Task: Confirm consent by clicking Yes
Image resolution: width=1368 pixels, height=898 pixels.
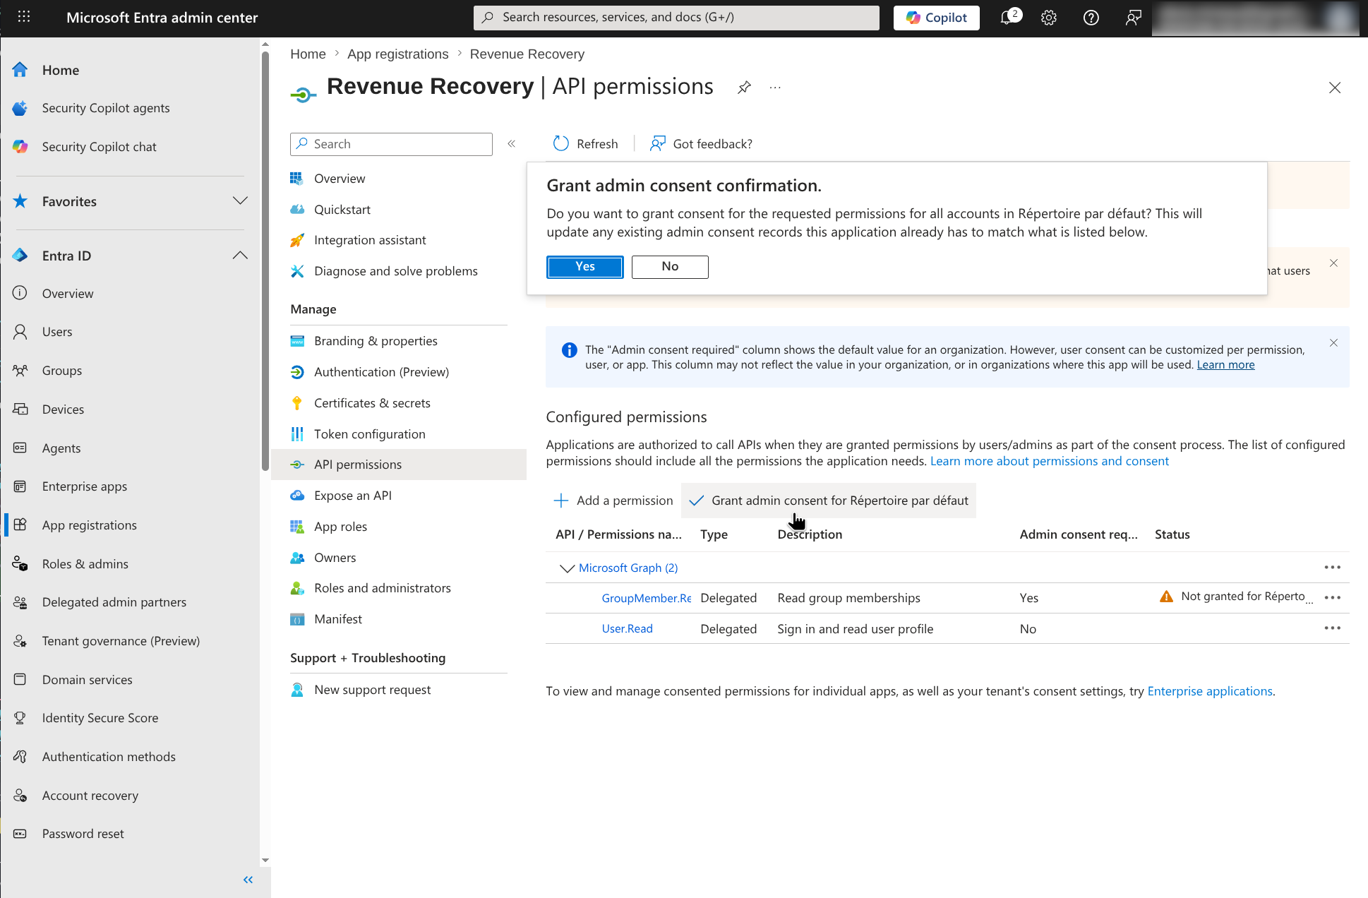Action: tap(584, 267)
